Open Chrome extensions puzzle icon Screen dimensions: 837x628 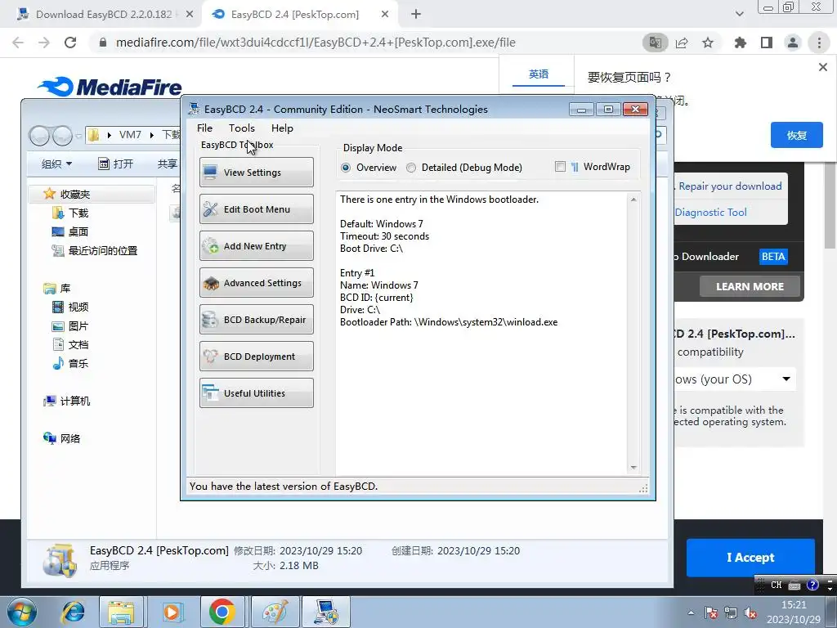point(741,43)
